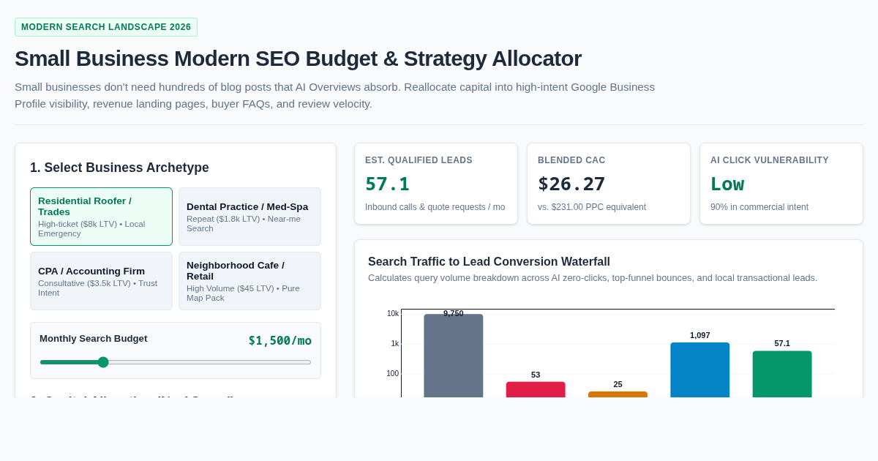
Task: Click the 1k y-axis label
Action: pyautogui.click(x=395, y=344)
